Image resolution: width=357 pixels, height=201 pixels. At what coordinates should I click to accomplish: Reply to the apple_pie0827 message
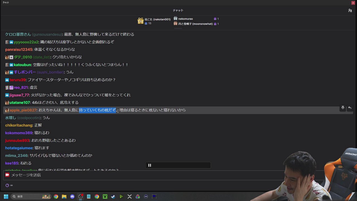[350, 108]
